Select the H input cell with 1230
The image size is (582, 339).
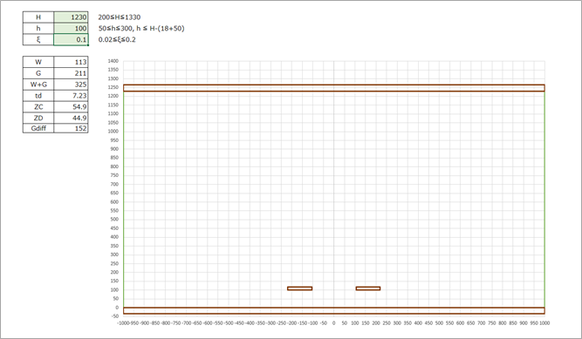(71, 17)
